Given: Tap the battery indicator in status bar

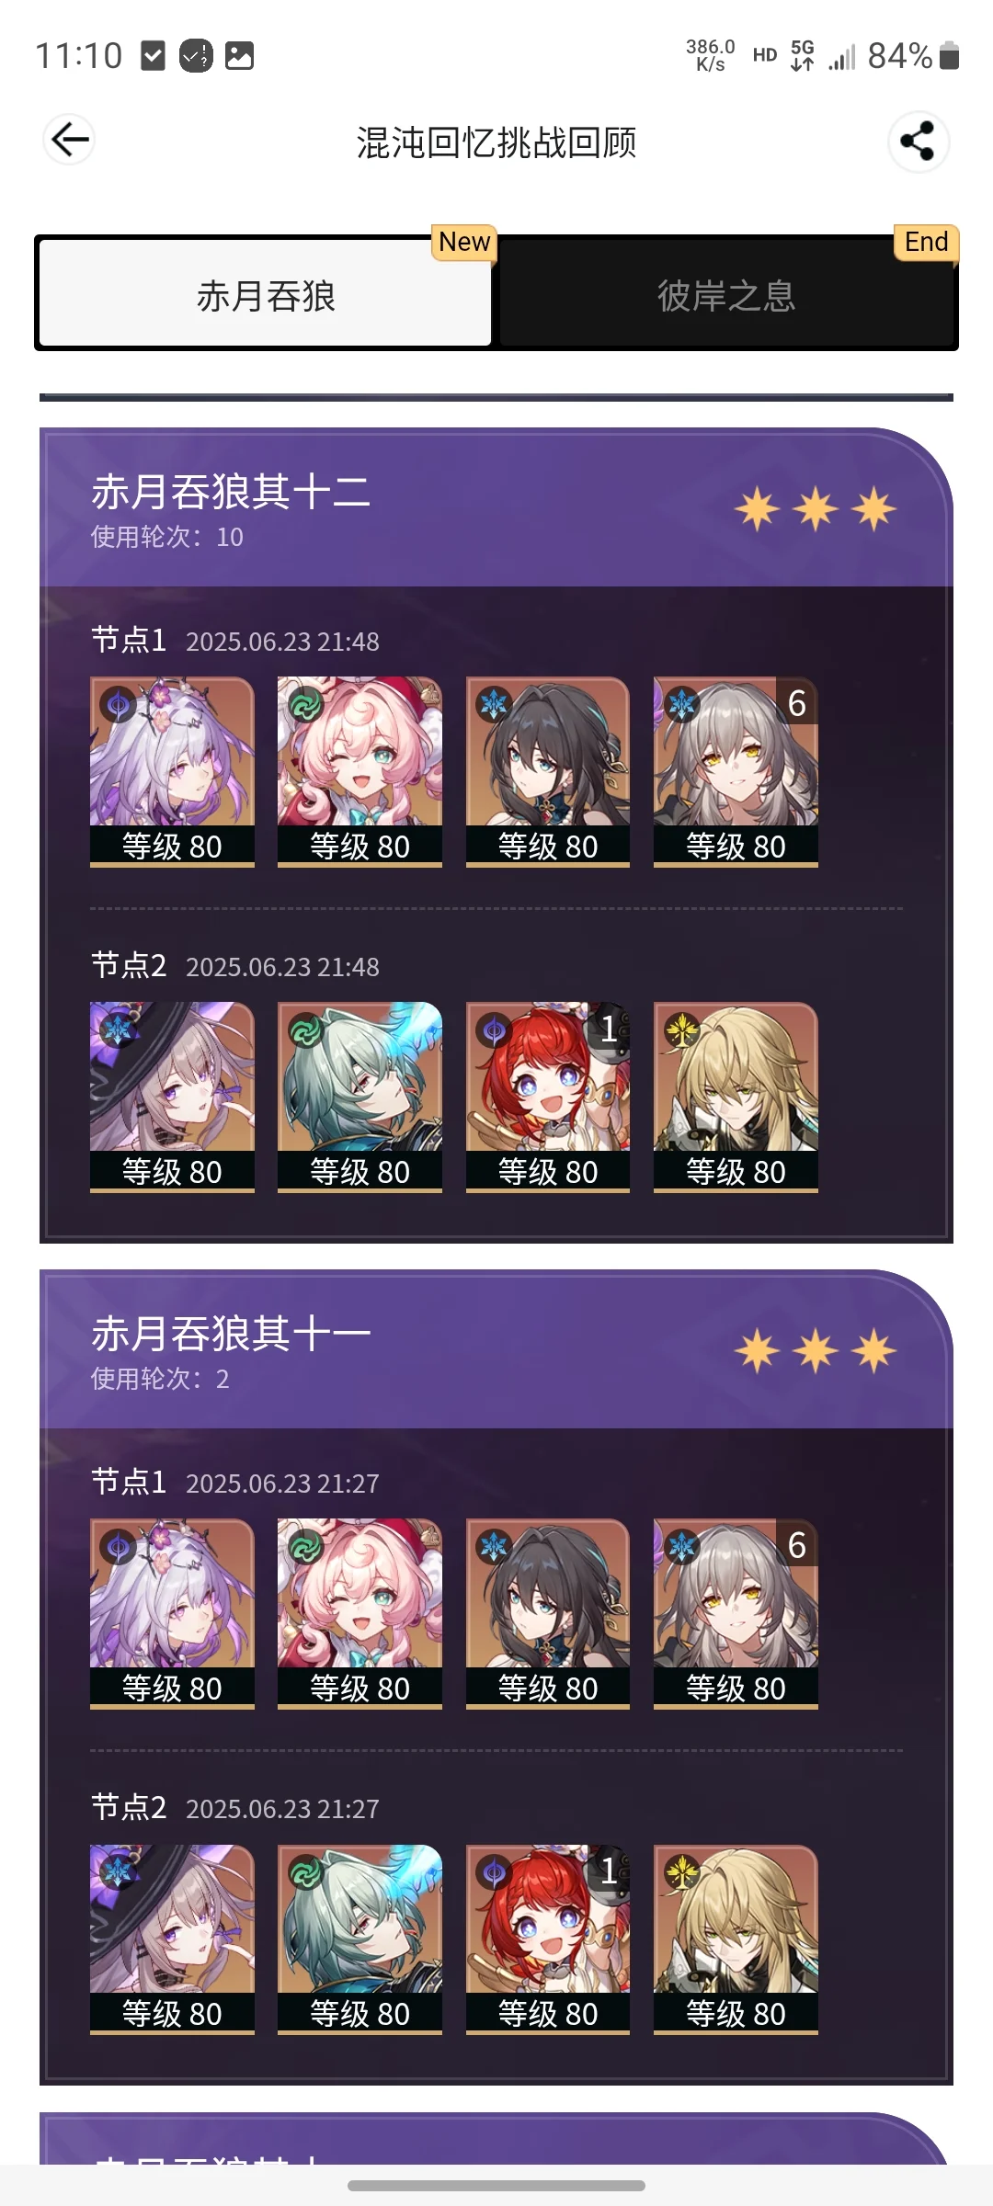Looking at the screenshot, I should click(950, 56).
